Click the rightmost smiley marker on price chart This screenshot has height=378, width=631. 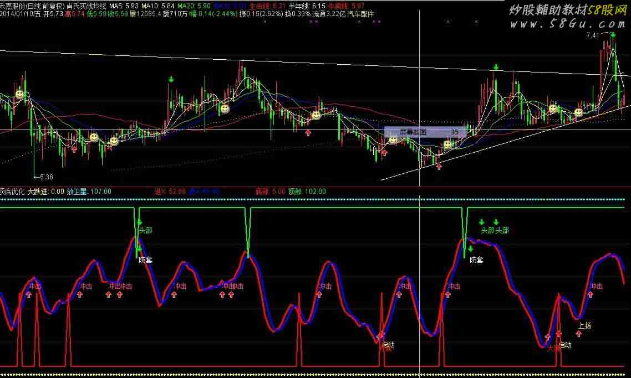pyautogui.click(x=578, y=112)
